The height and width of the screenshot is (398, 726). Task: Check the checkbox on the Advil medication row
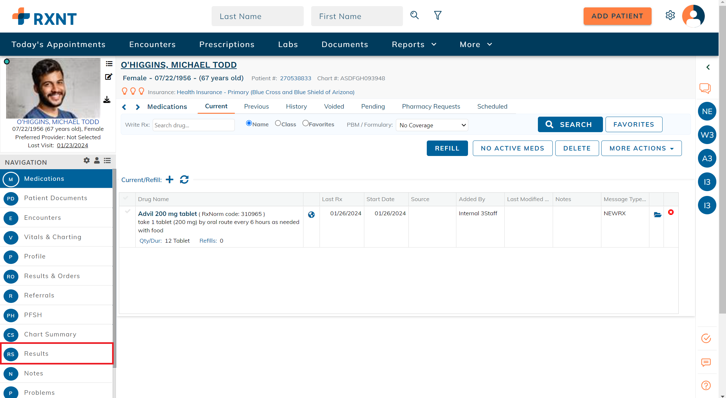tap(127, 212)
